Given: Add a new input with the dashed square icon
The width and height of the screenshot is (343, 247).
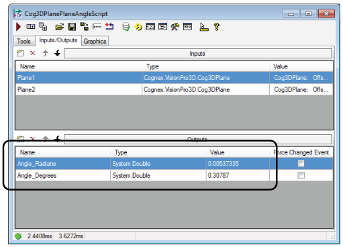Looking at the screenshot, I should click(20, 53).
